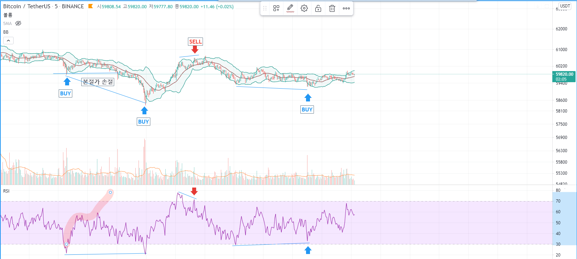577x259 pixels.
Task: Click the 56900 price axis label
Action: (561, 138)
